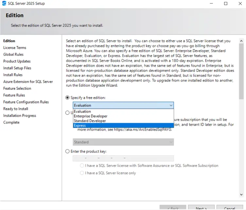
Task: Click the Cancel button
Action: coord(230,207)
